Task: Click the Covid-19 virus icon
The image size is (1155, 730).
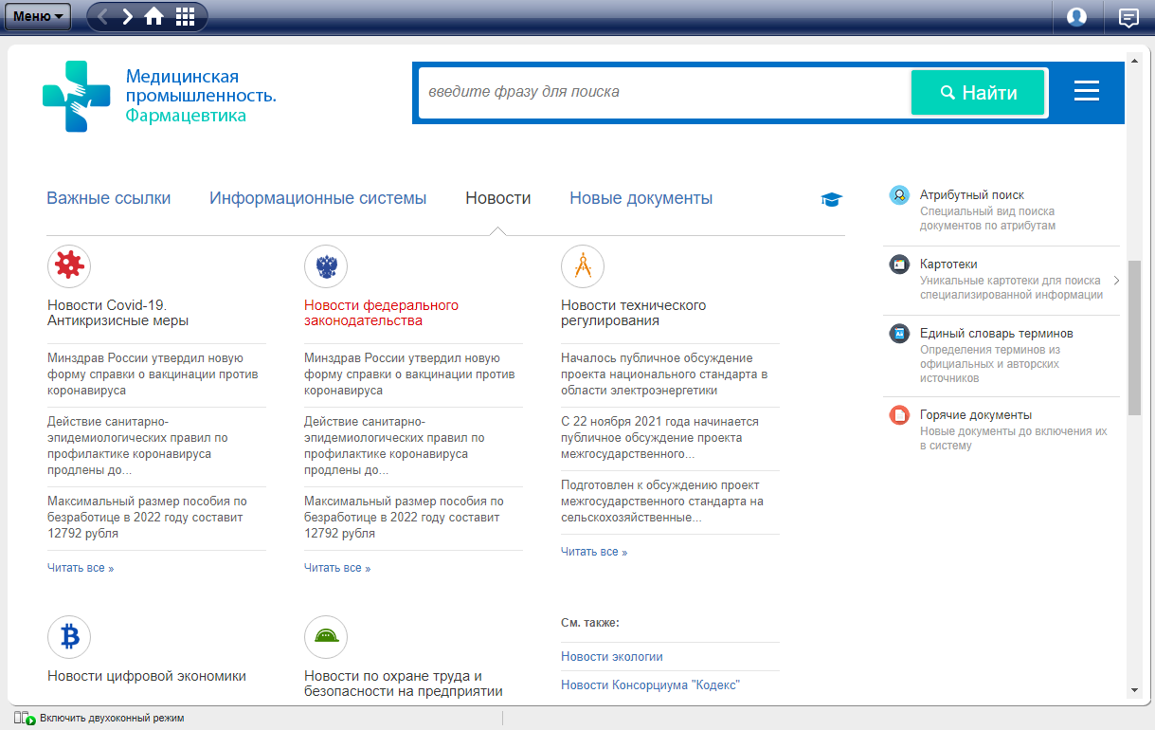Action: click(x=69, y=266)
